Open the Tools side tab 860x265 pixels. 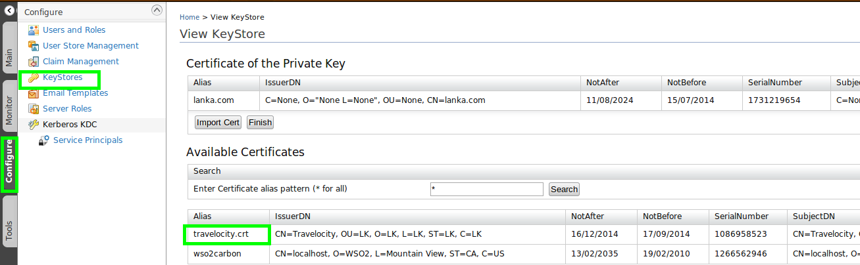coord(9,230)
